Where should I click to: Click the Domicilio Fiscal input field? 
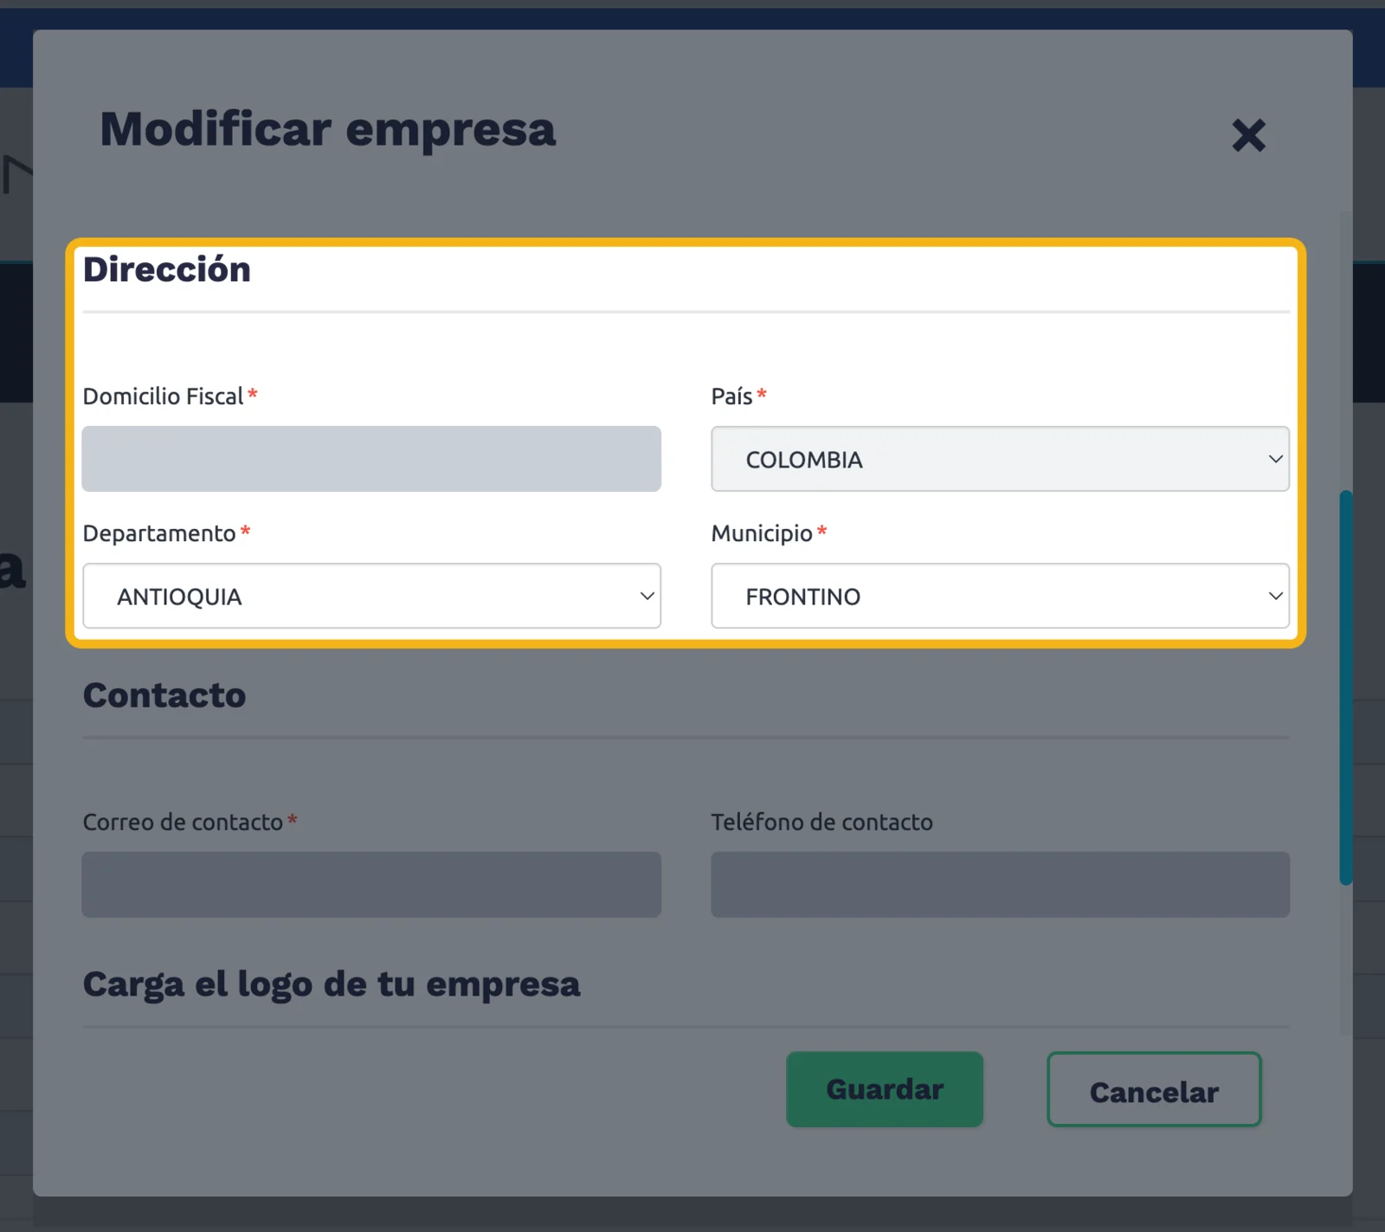[x=371, y=459]
